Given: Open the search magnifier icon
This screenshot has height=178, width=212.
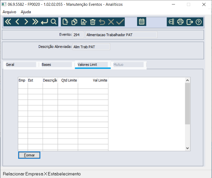Looking at the screenshot, I should tap(53, 22).
